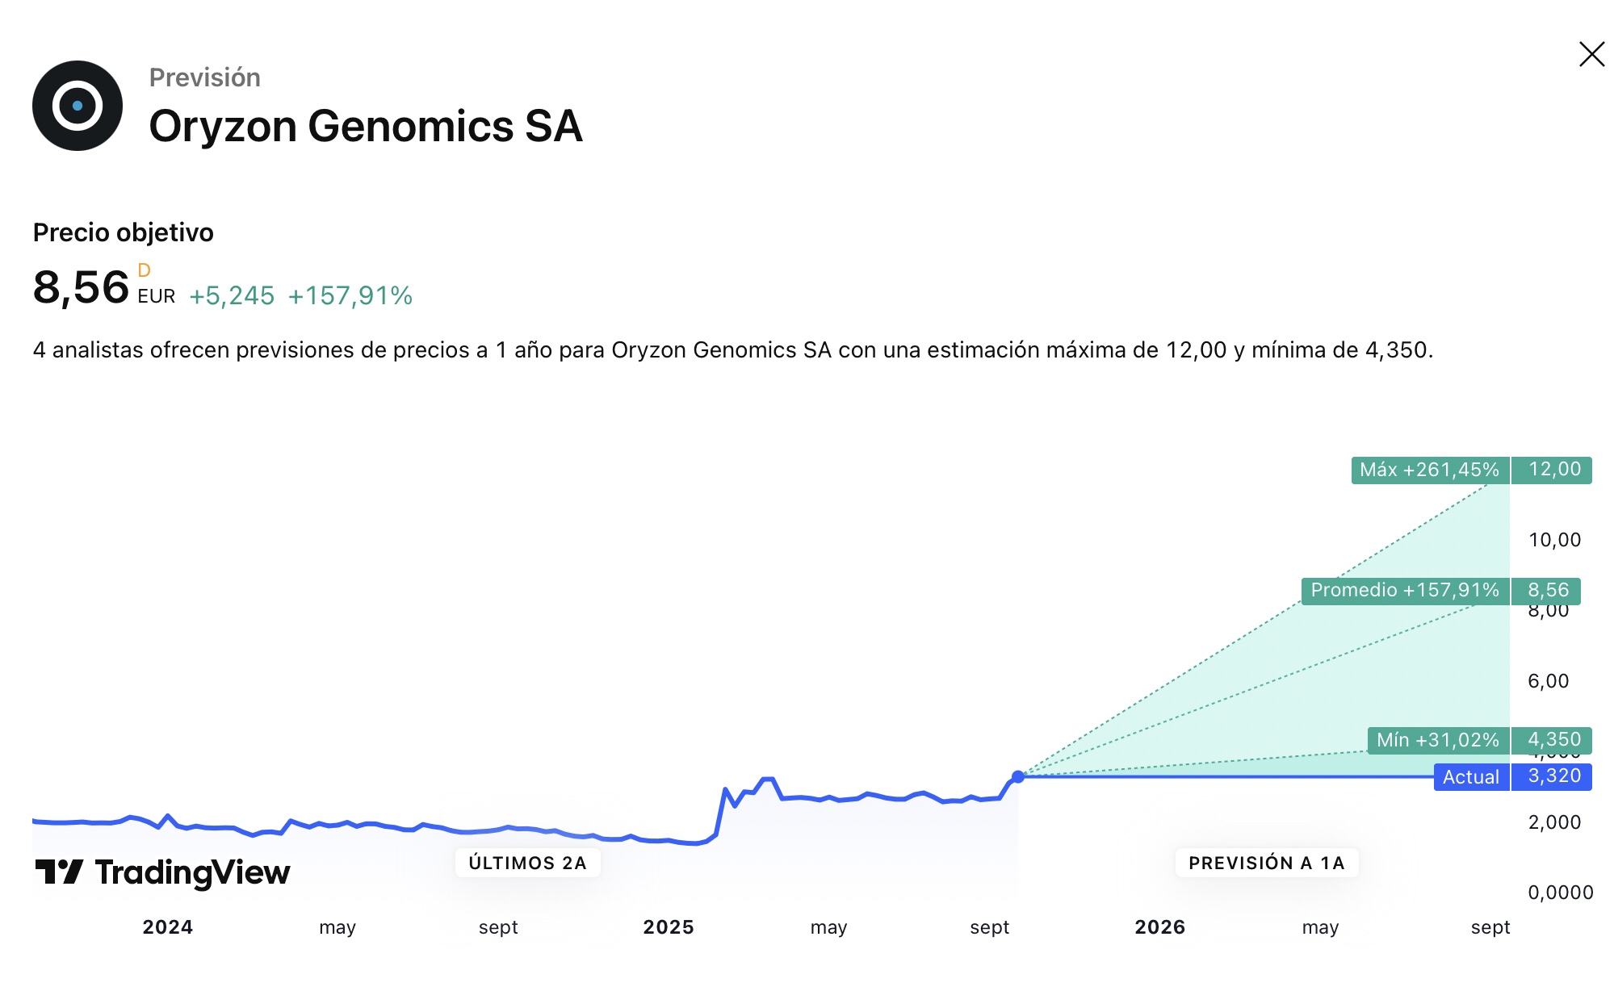Click the Oryzon Genomics SA title
1614x991 pixels.
click(366, 126)
